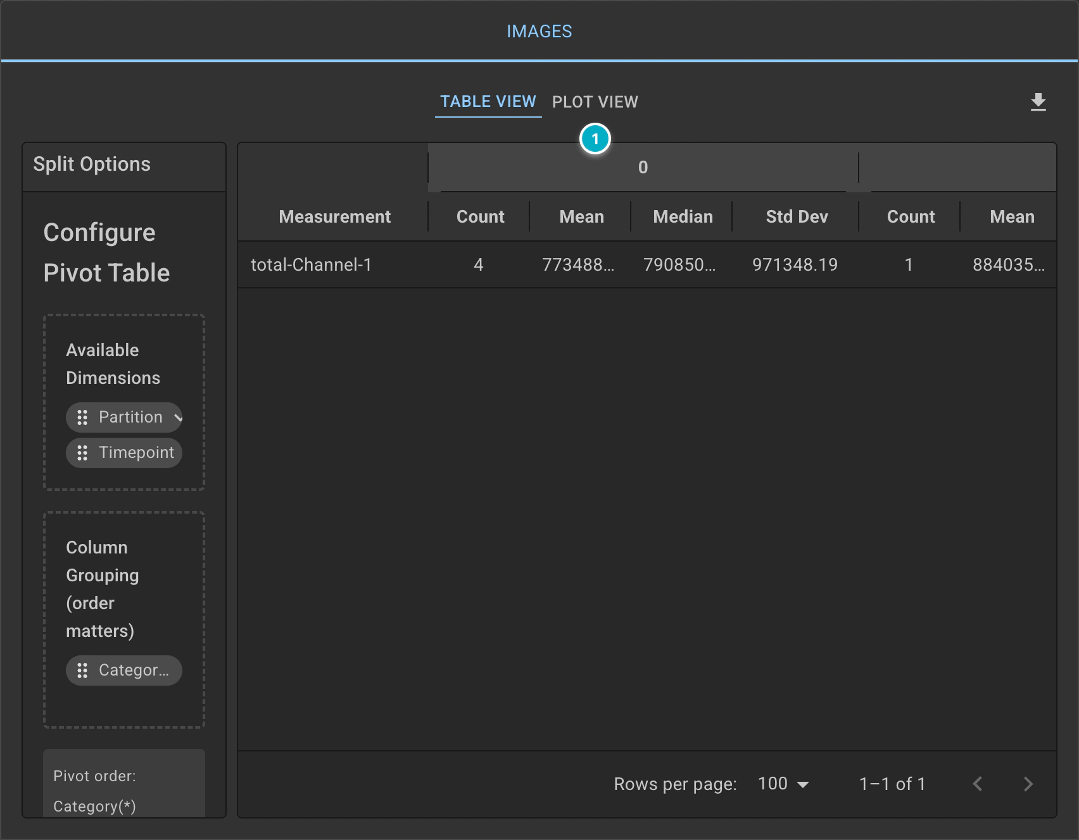Select the Timepoint dimension chip

click(124, 453)
